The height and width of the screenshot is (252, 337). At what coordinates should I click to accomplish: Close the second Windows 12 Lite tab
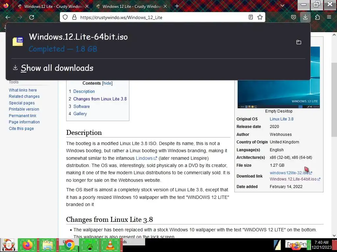point(165,7)
